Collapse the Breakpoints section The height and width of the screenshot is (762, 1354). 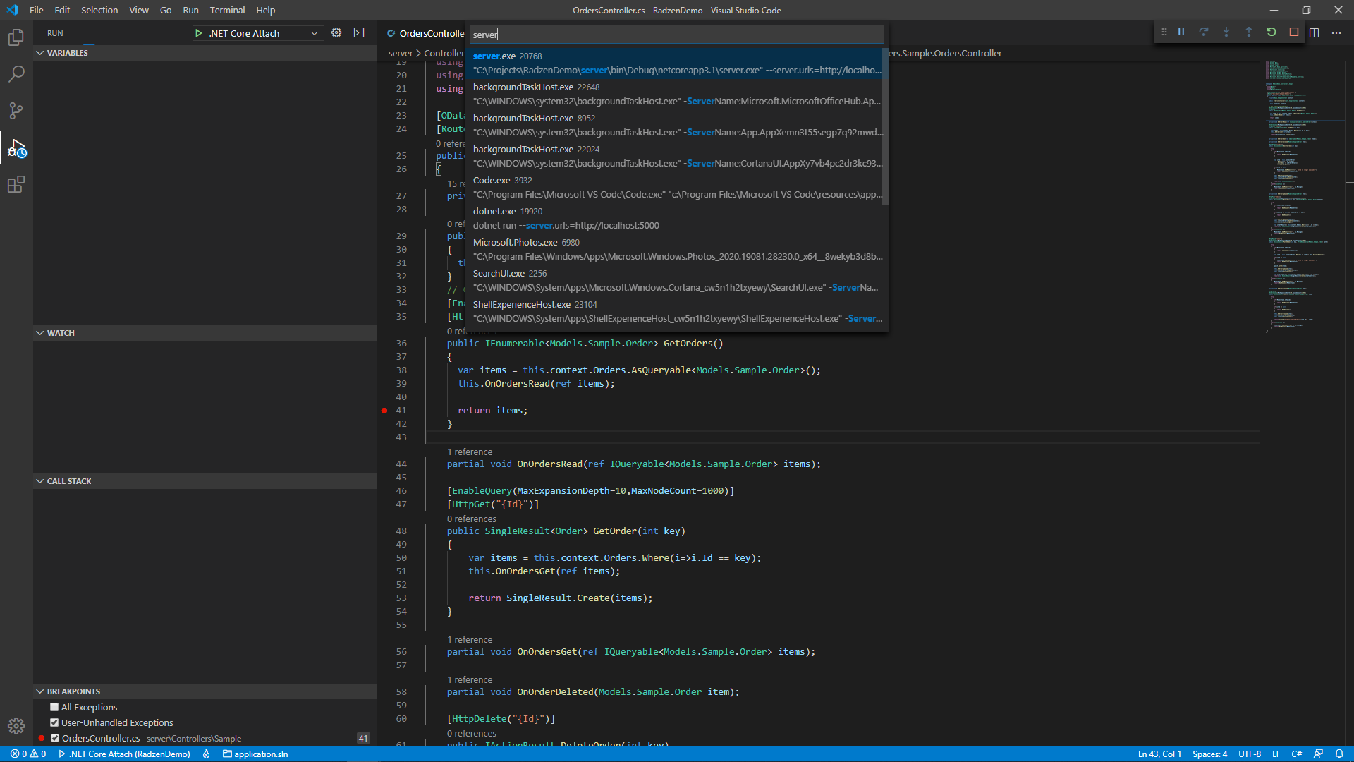205,691
